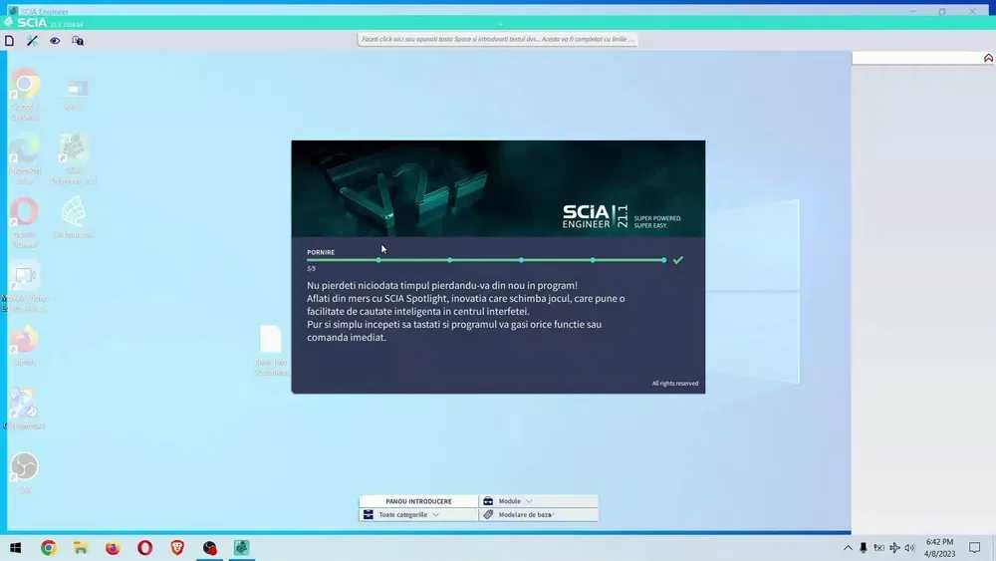Viewport: 996px width, 561px height.
Task: Create a new project with the blank page icon
Action: (10, 41)
